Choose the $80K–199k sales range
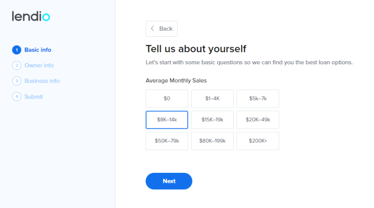 (x=212, y=141)
